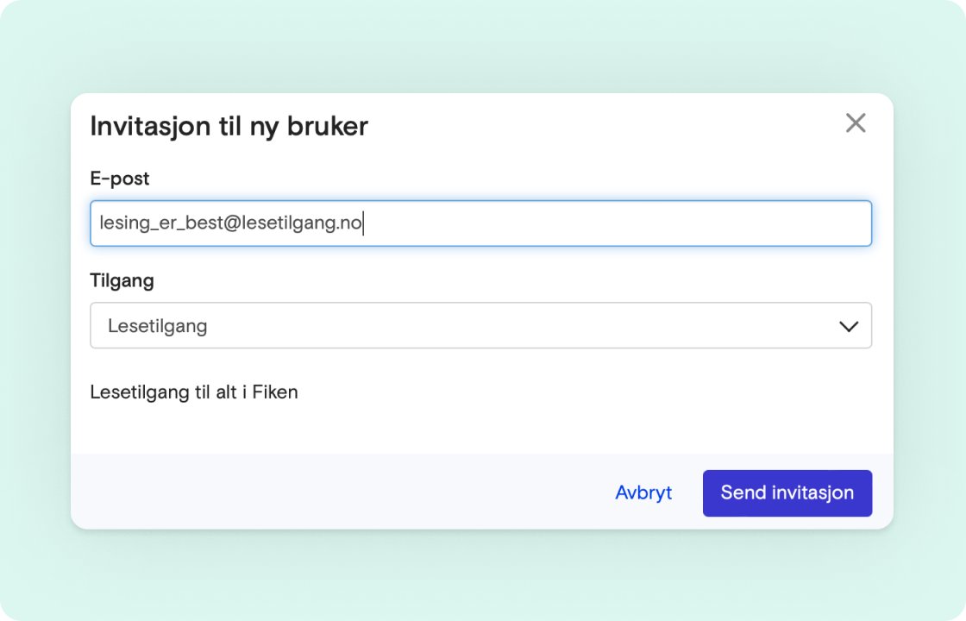Screen dimensions: 966x621
Task: Close the Invitasjon til ny bruker dialog
Action: 856,123
